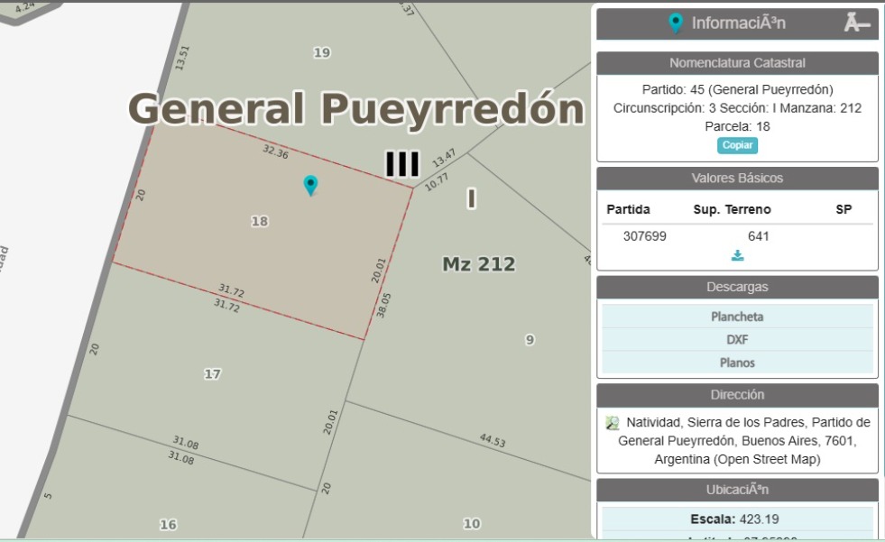The height and width of the screenshot is (542, 885).
Task: Select parcel 16 on the map
Action: tap(168, 525)
